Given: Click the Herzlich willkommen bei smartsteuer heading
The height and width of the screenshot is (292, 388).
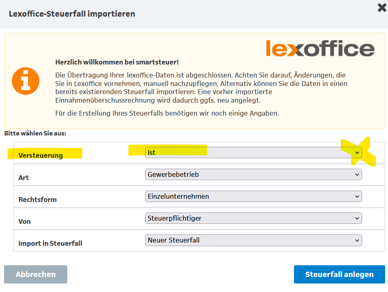Looking at the screenshot, I should coord(117,62).
